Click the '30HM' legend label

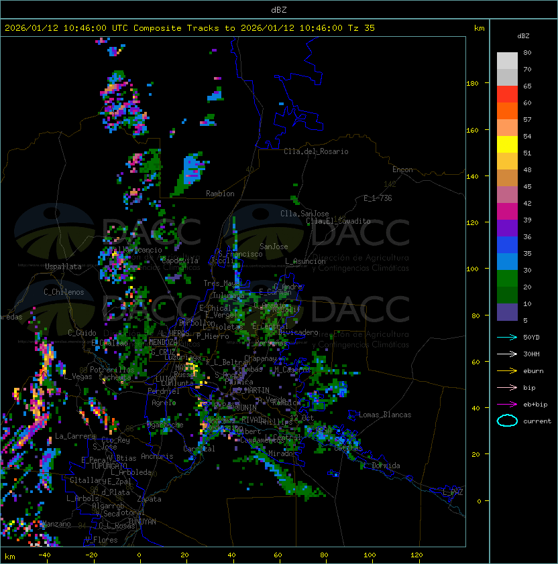(531, 354)
